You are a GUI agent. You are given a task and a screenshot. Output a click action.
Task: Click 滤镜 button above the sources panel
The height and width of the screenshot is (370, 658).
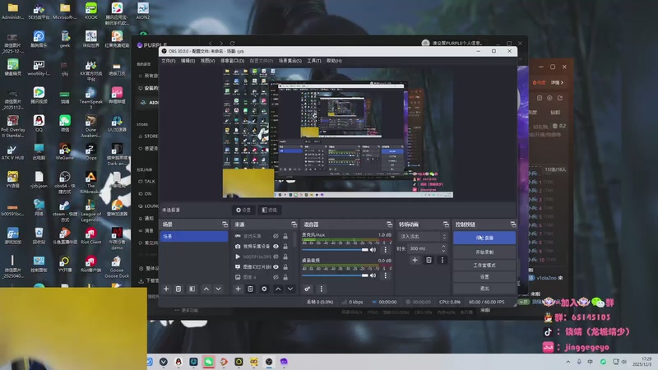[x=270, y=210]
